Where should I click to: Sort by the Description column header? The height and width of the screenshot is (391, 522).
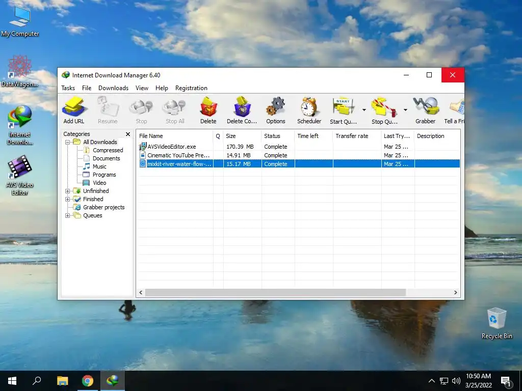[437, 136]
